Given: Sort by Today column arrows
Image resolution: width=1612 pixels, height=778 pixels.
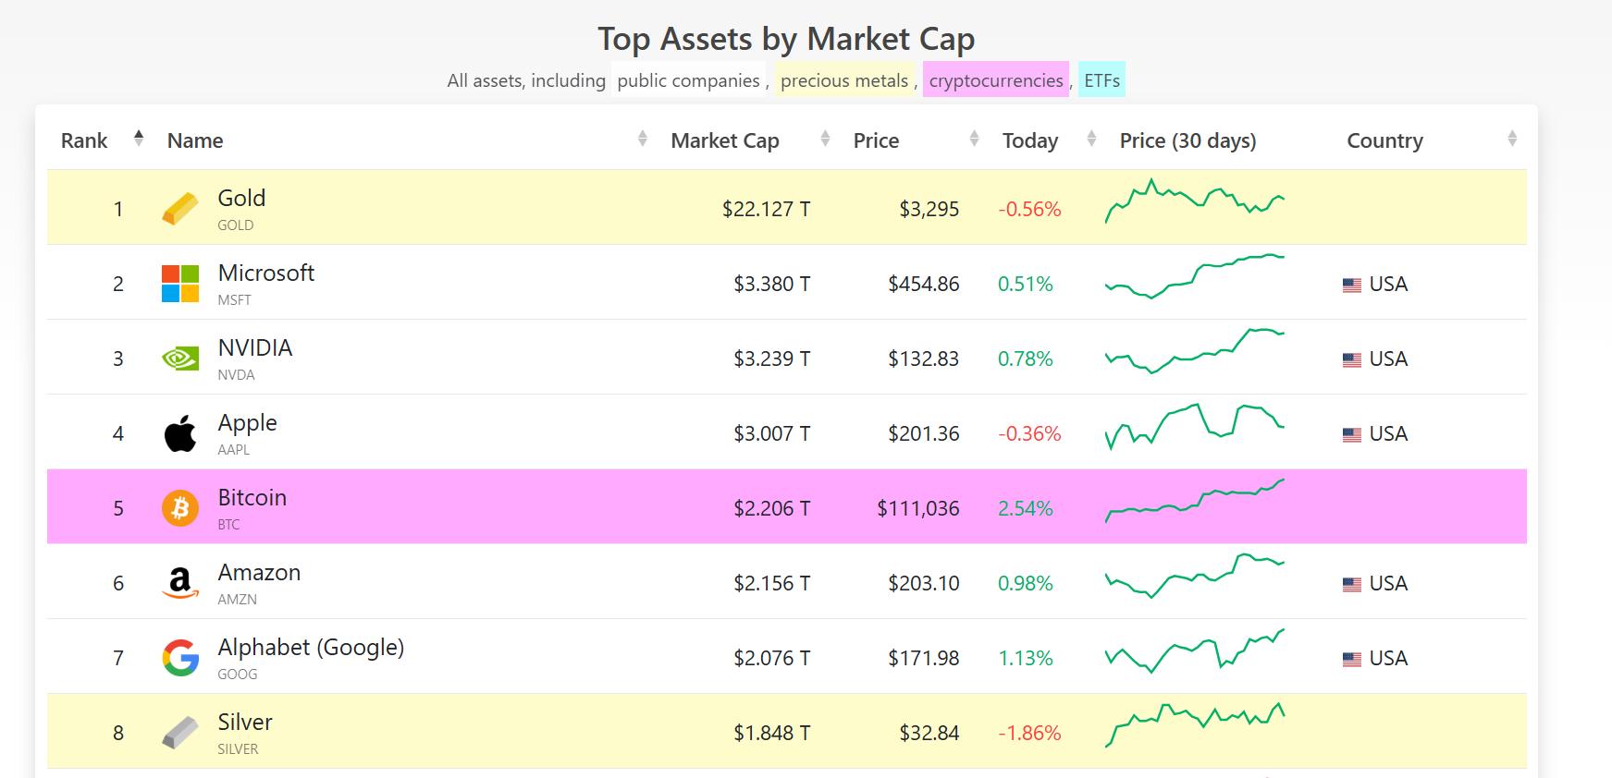Looking at the screenshot, I should (x=1091, y=139).
